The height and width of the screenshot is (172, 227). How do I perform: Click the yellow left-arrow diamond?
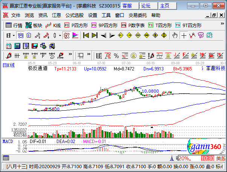120,35
